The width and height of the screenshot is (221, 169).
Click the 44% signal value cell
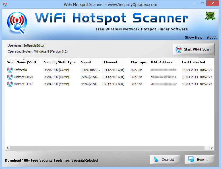(x=90, y=84)
